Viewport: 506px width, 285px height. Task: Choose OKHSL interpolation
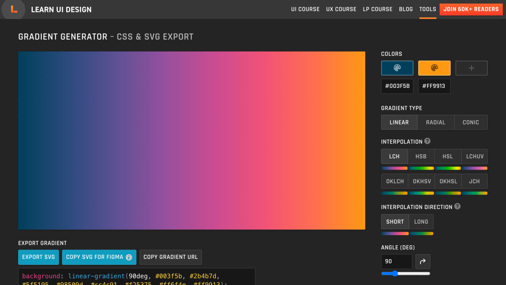pyautogui.click(x=448, y=181)
